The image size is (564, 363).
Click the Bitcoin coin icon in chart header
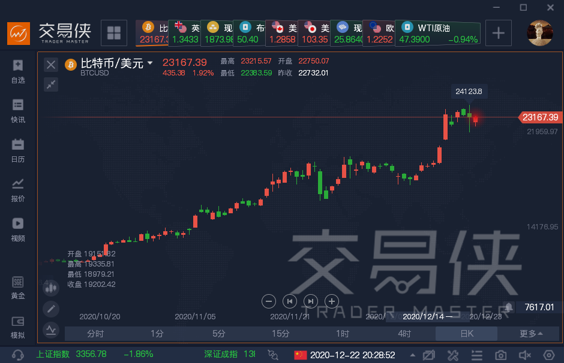pyautogui.click(x=71, y=65)
